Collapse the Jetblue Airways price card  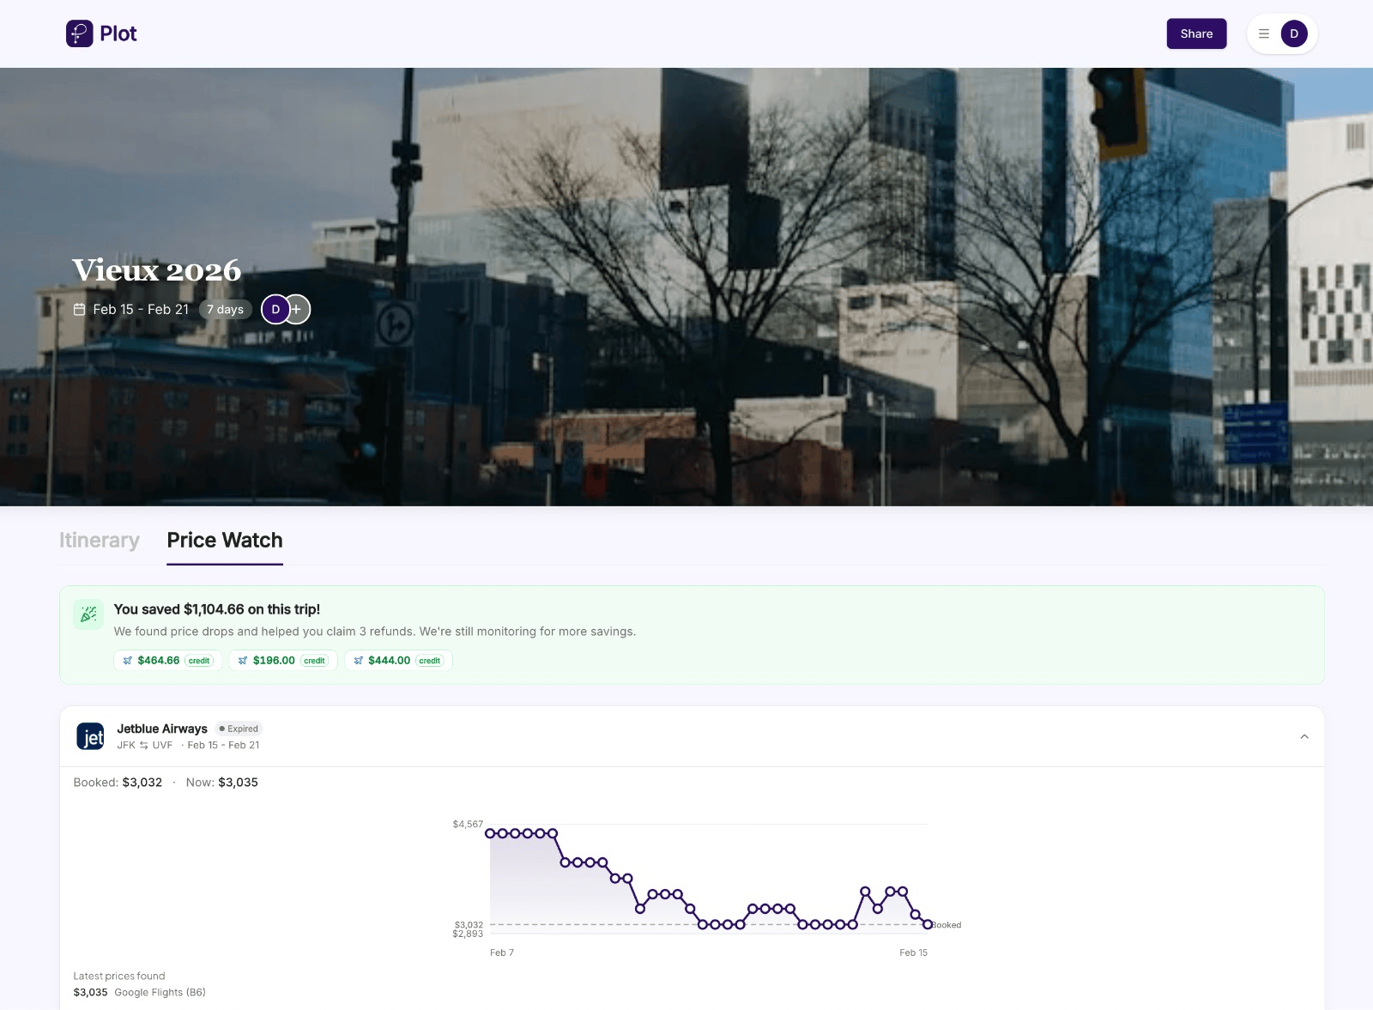pos(1303,736)
